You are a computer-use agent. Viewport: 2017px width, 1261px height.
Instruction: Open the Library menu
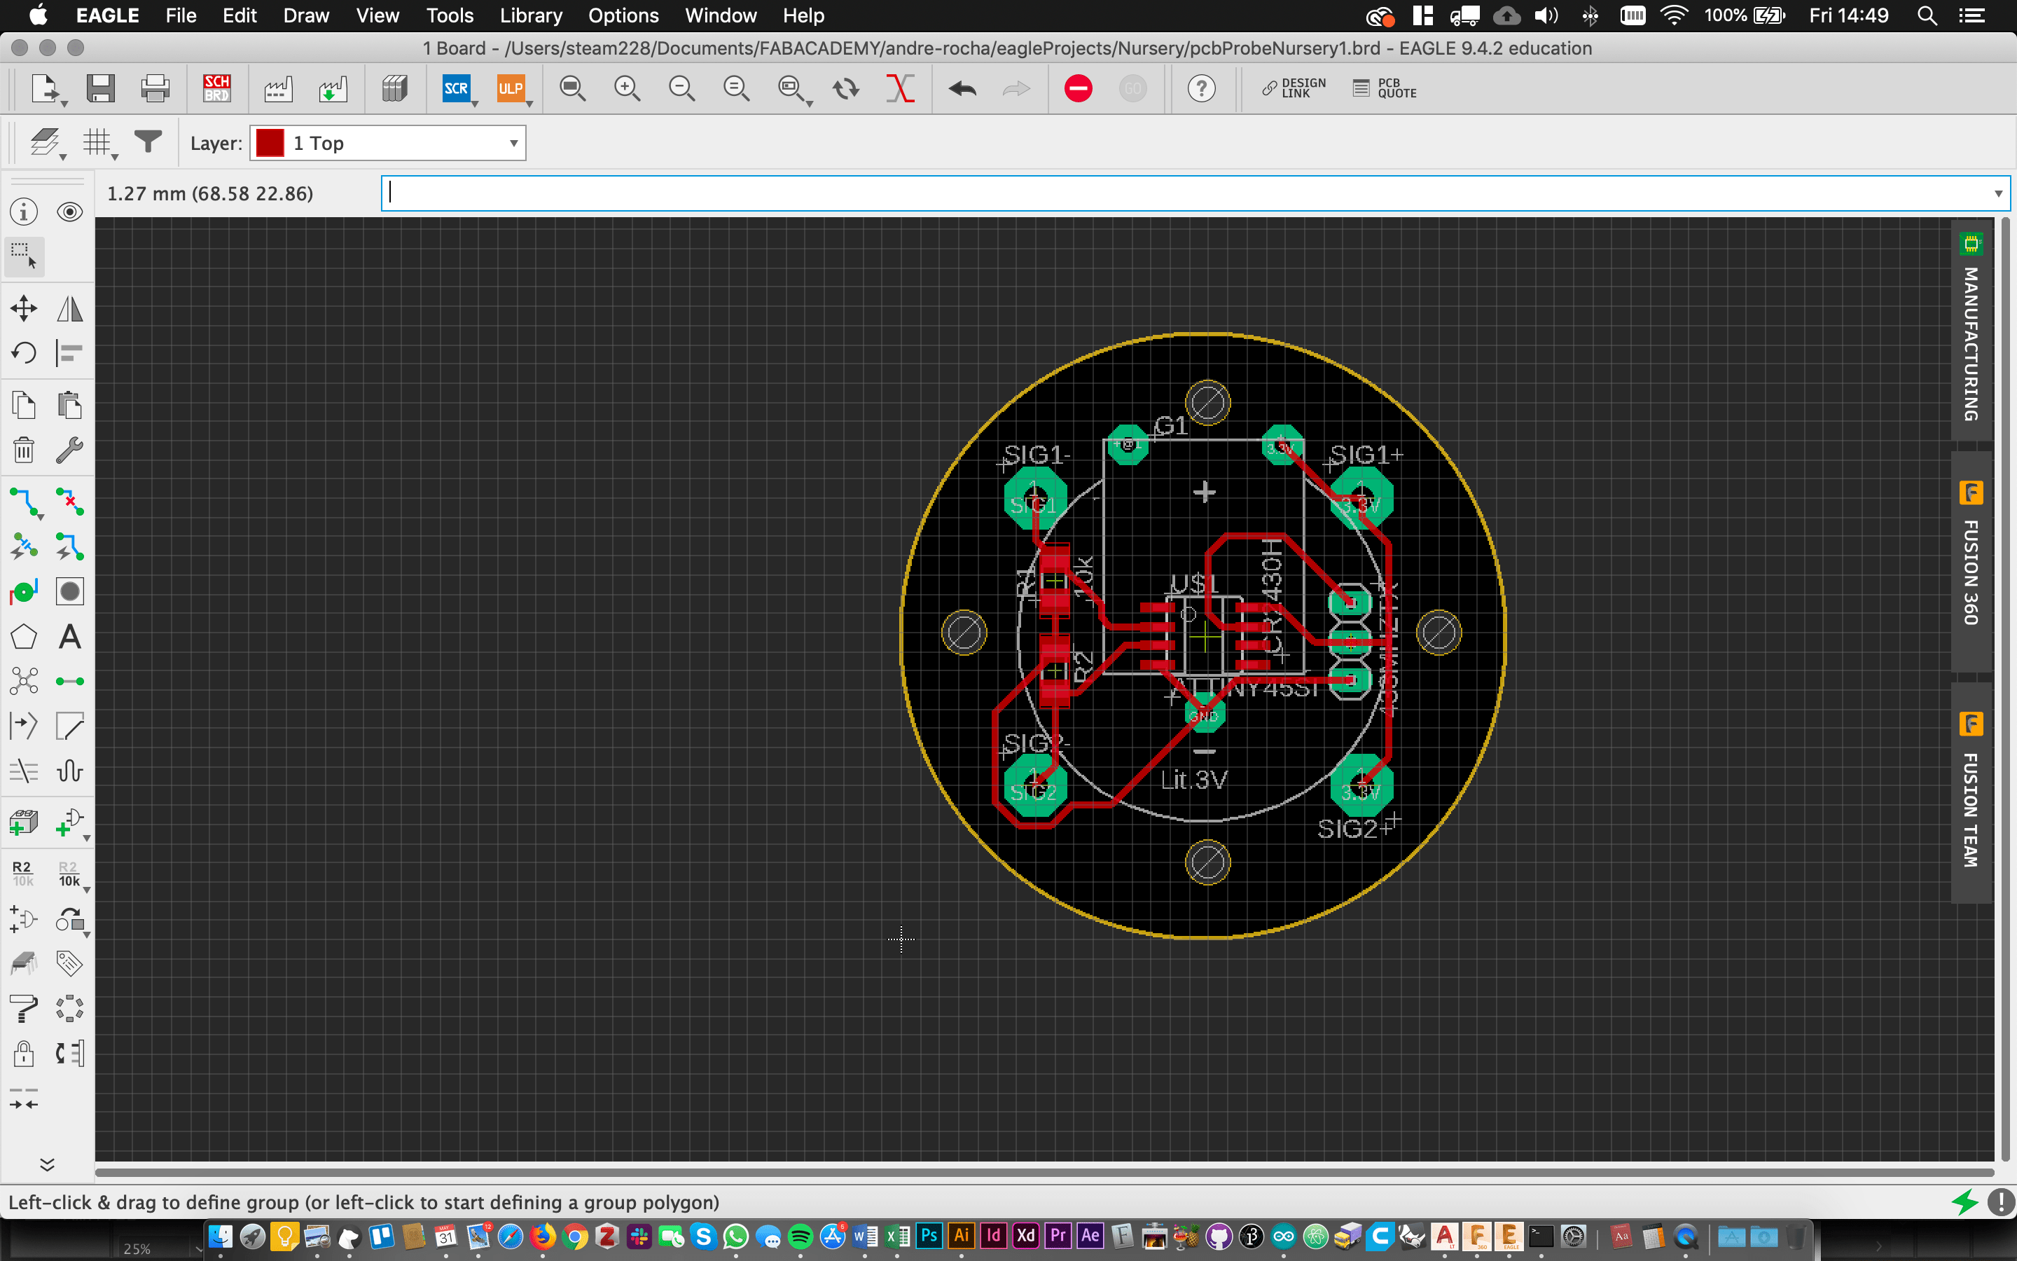point(531,15)
